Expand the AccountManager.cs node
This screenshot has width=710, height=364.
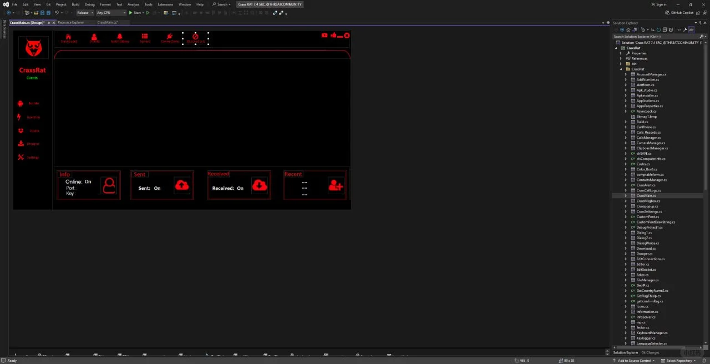[626, 74]
